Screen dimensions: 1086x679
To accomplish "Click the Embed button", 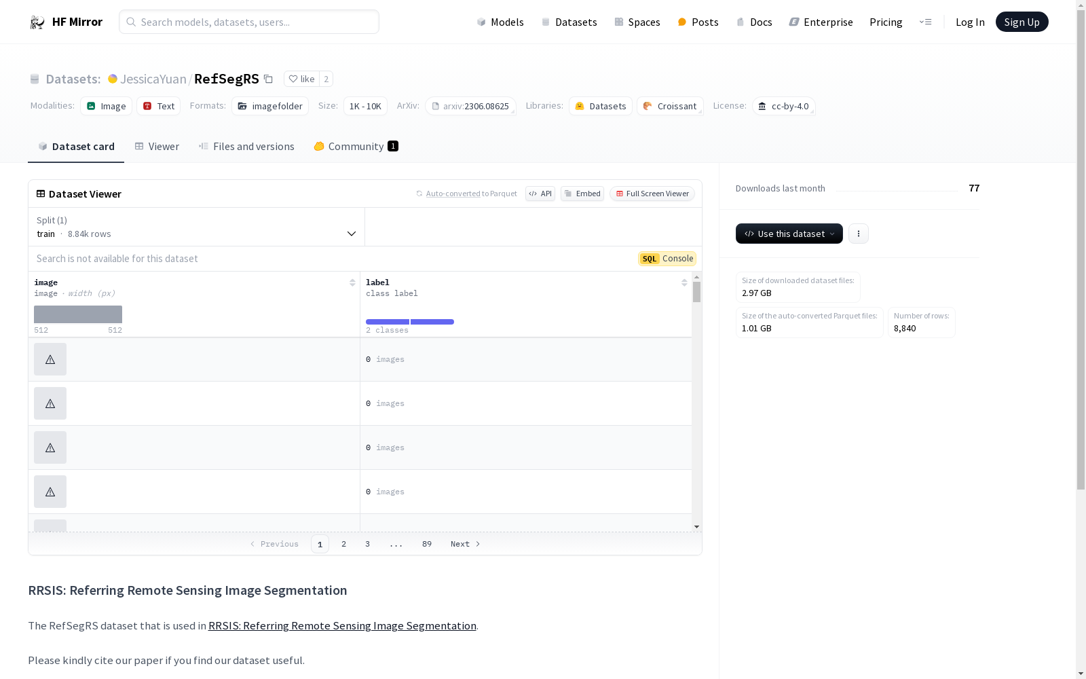I will 582,194.
